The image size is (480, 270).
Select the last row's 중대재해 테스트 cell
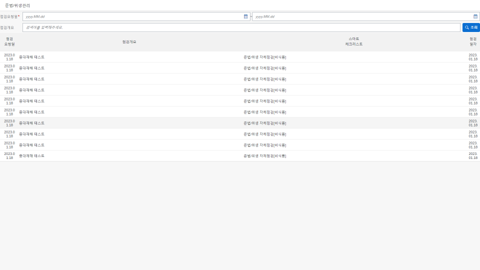point(32,156)
